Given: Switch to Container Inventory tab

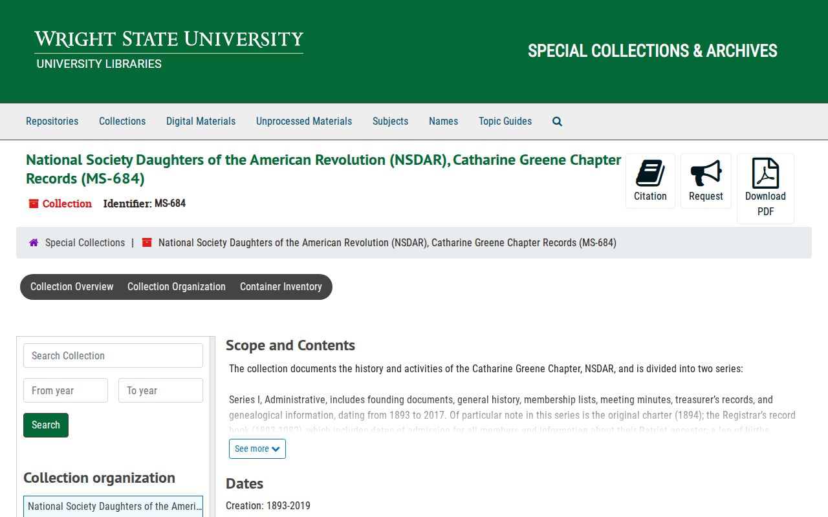Looking at the screenshot, I should (281, 287).
